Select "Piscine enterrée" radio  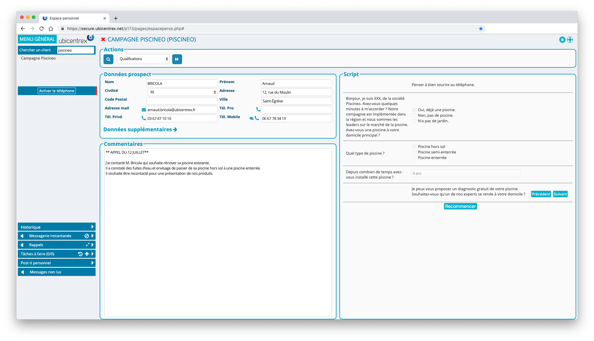click(x=414, y=158)
